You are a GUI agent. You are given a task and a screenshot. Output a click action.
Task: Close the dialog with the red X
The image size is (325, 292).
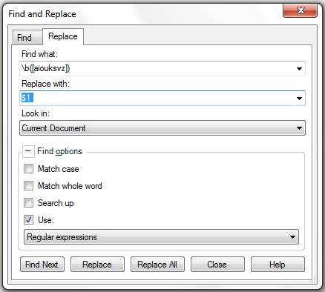tap(300, 10)
